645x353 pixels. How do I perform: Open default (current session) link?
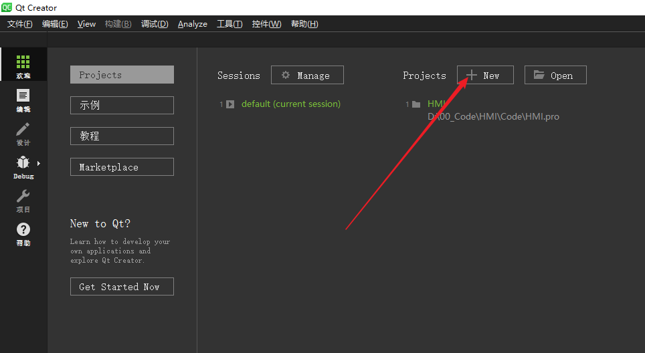[291, 104]
